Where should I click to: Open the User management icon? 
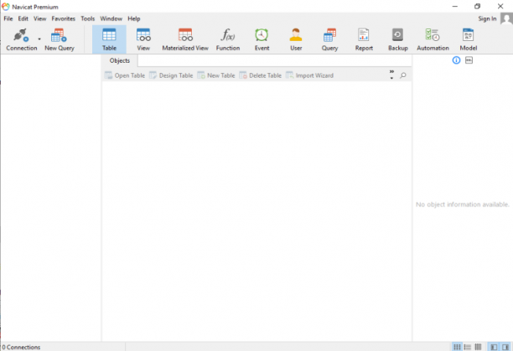click(296, 39)
